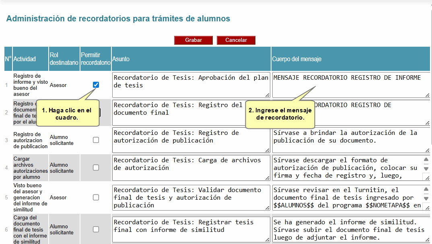Click the Aprobación del plan de tesis subject field
432x244 pixels.
click(x=191, y=85)
